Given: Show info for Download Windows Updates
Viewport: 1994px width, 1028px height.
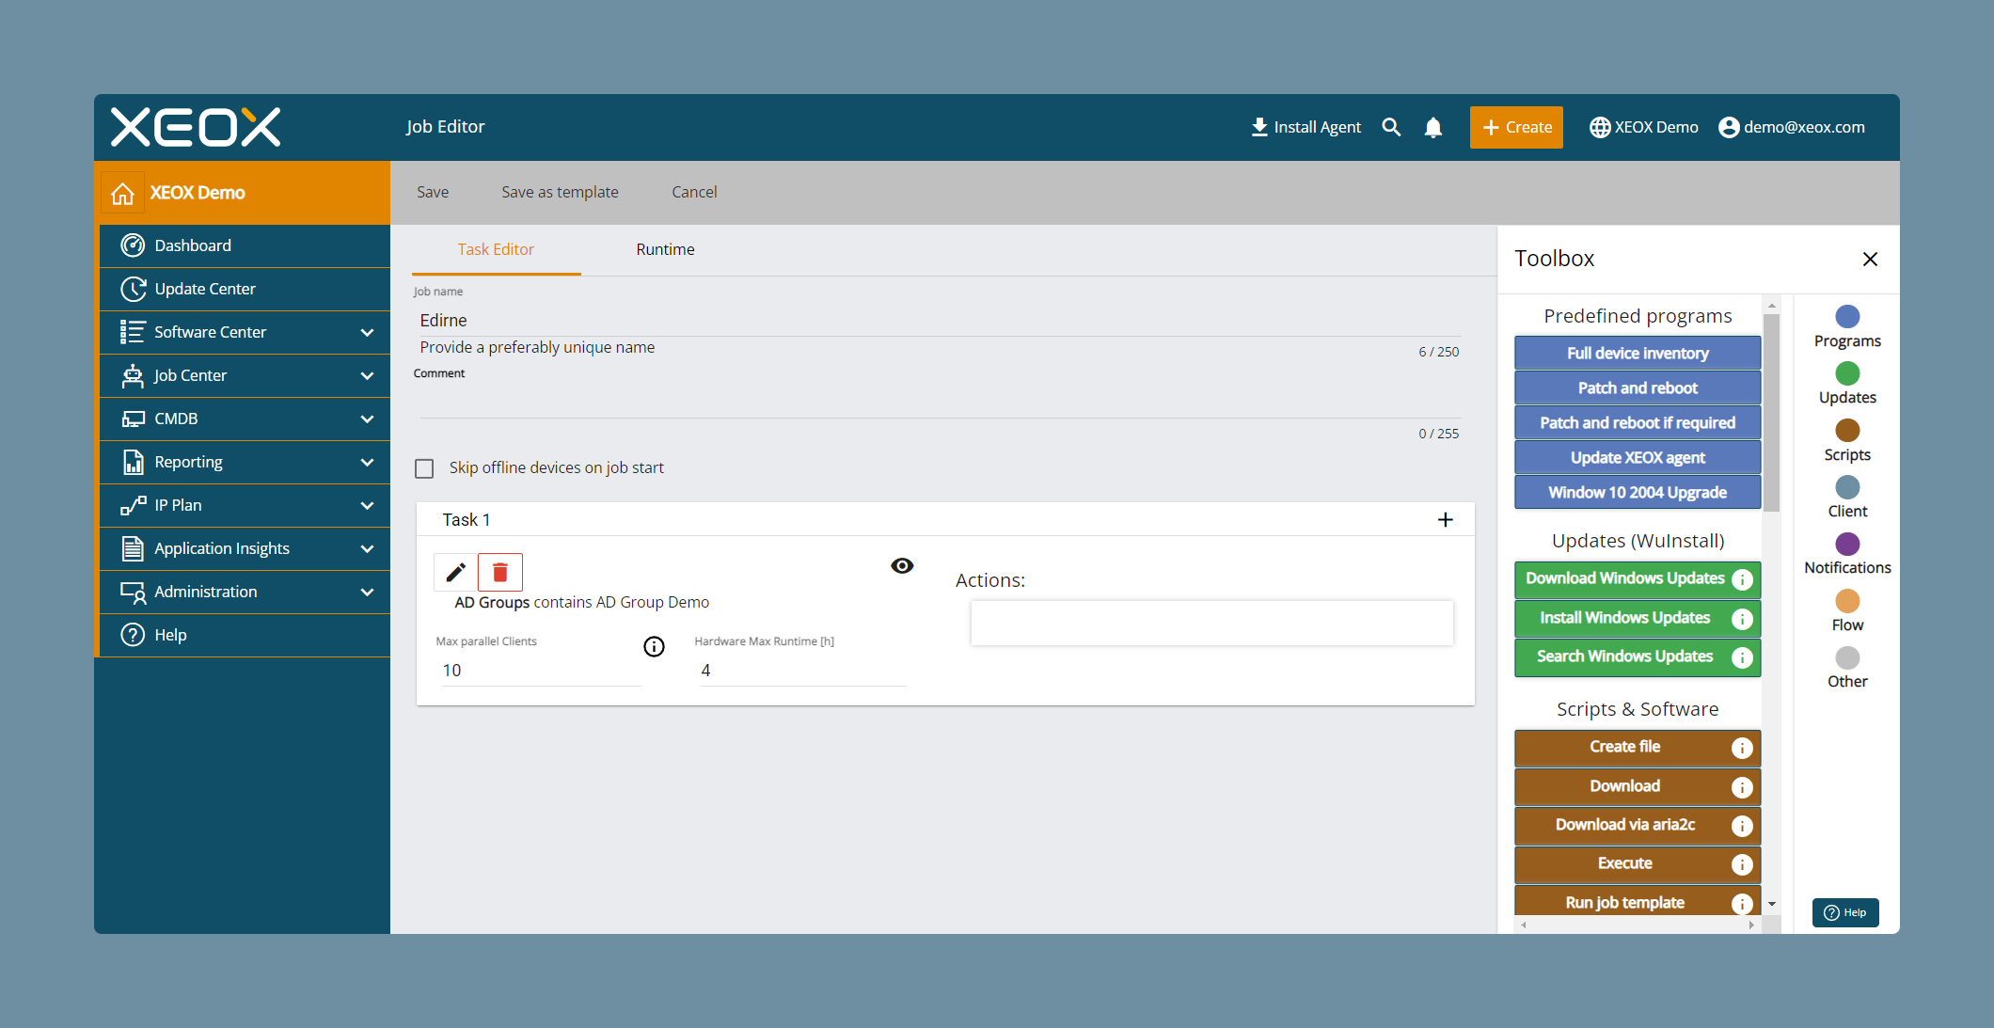Looking at the screenshot, I should [x=1742, y=579].
